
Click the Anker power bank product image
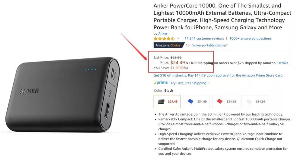coord(63,95)
